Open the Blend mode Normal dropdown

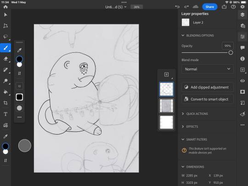pyautogui.click(x=207, y=69)
